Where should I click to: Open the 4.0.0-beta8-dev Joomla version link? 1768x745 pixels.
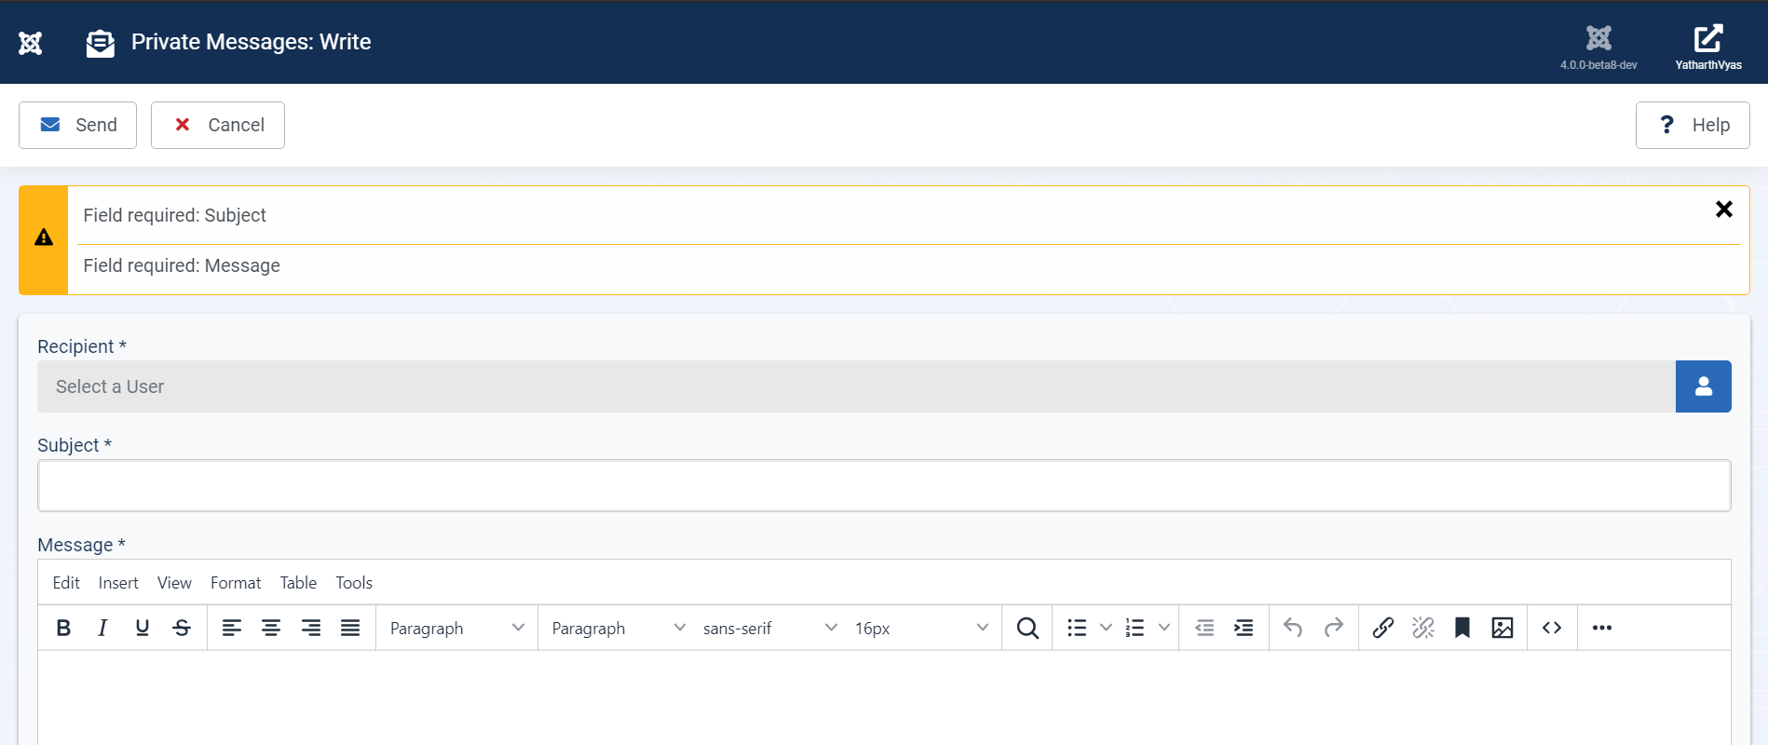pos(1598,47)
